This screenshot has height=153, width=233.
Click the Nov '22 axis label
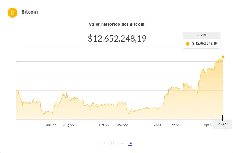coord(122,125)
